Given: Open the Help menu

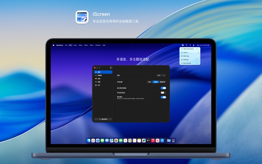Looking at the screenshot, I should click(104, 45).
